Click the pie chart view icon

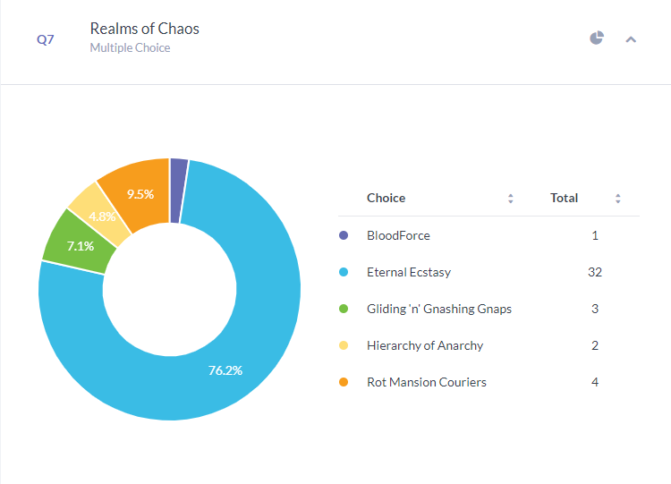click(x=597, y=38)
